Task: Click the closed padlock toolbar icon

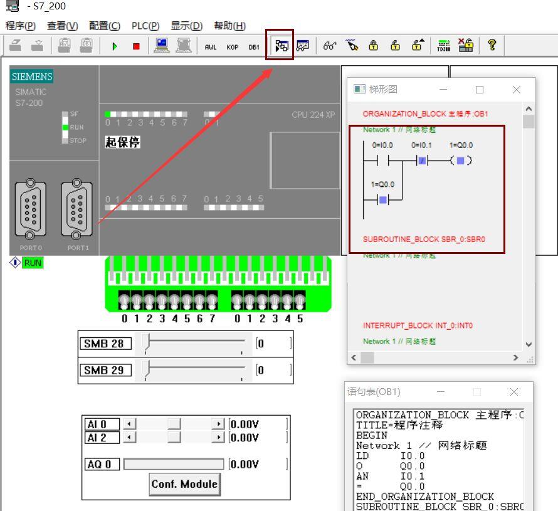Action: pyautogui.click(x=373, y=45)
